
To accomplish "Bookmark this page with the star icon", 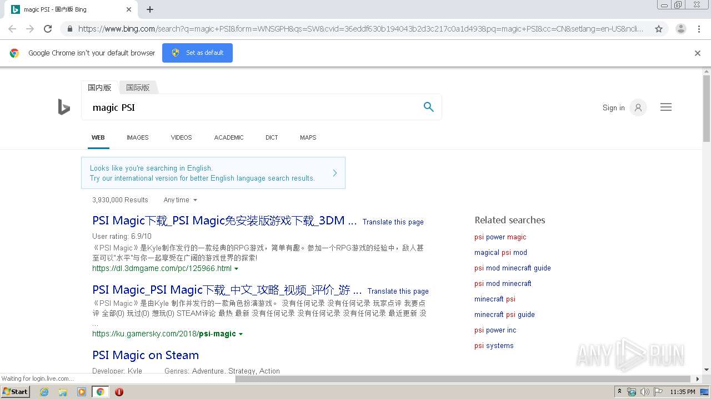I will (x=659, y=29).
